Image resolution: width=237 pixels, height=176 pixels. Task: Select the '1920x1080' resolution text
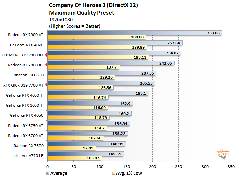[61, 20]
